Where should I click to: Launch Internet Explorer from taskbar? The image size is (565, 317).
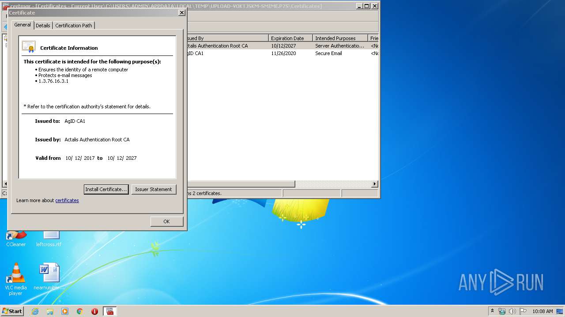pyautogui.click(x=35, y=311)
